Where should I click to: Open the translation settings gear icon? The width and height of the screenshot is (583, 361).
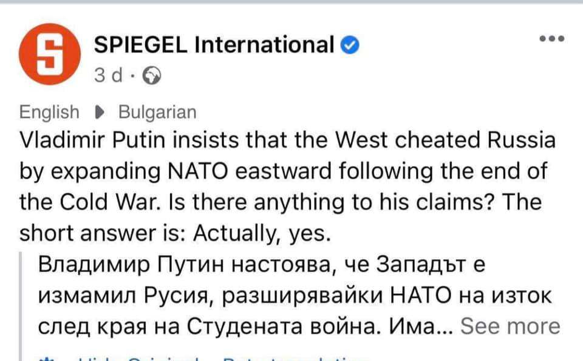coord(47,359)
